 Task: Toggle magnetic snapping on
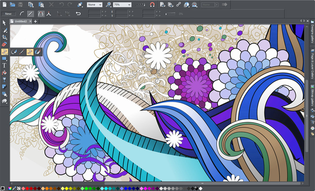(152, 5)
